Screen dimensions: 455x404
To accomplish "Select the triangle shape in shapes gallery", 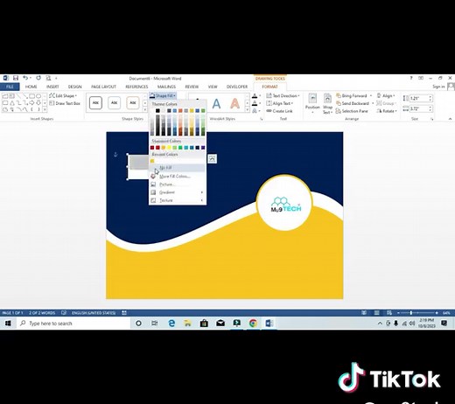I will pos(12,103).
